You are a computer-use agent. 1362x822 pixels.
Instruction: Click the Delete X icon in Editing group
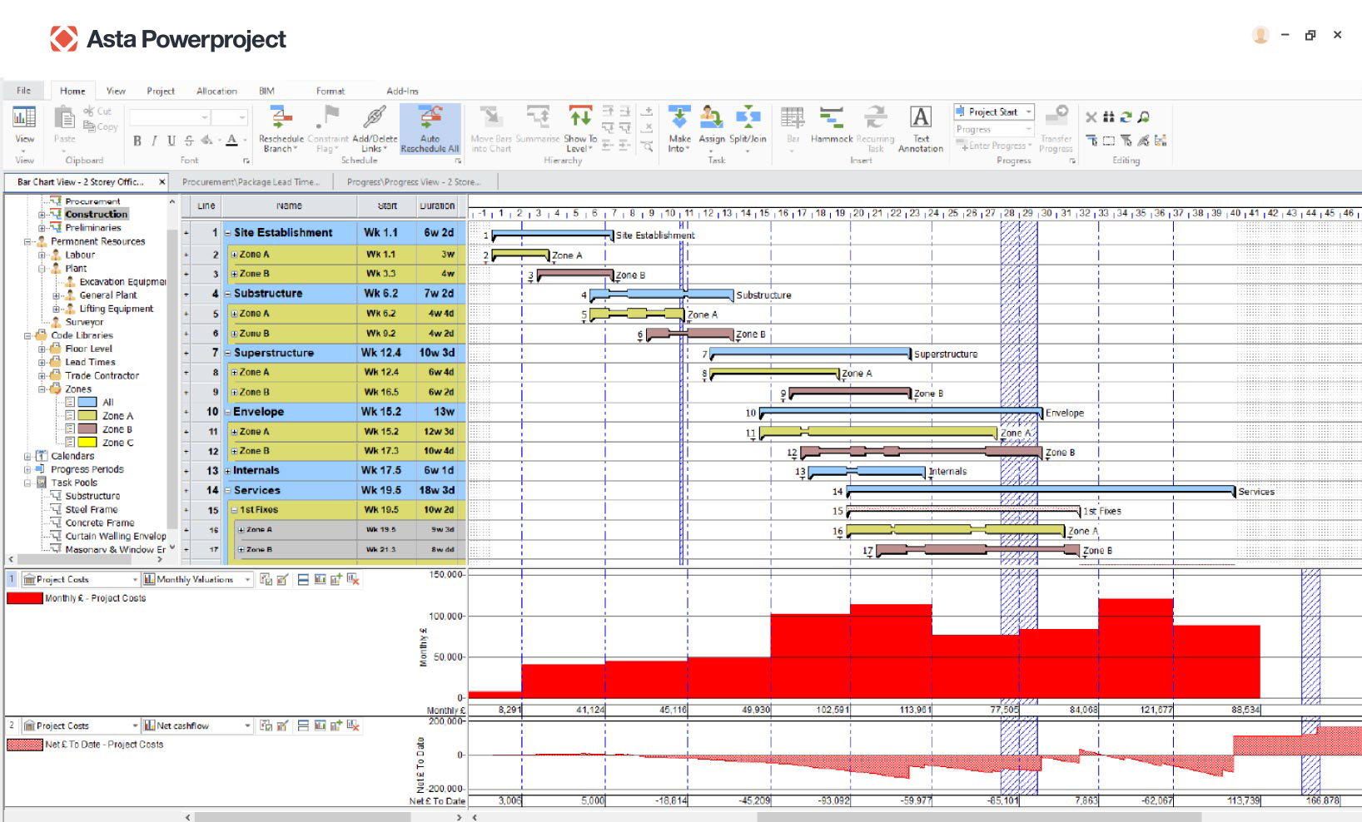[1091, 117]
